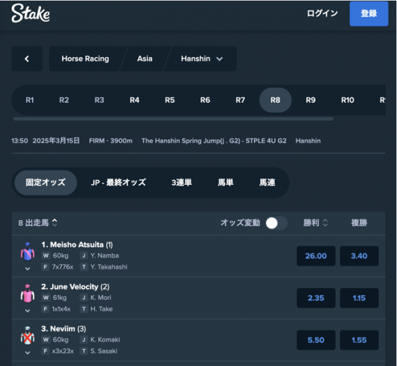Screen dimensions: 397x366
Task: Select the 3連単 bet type tab
Action: pos(181,182)
